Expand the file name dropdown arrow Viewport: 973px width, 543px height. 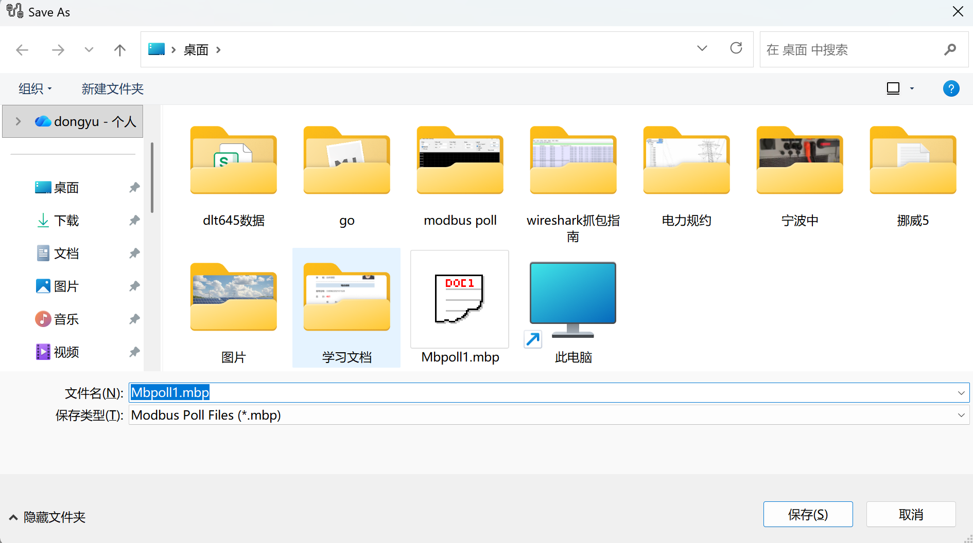(x=961, y=393)
